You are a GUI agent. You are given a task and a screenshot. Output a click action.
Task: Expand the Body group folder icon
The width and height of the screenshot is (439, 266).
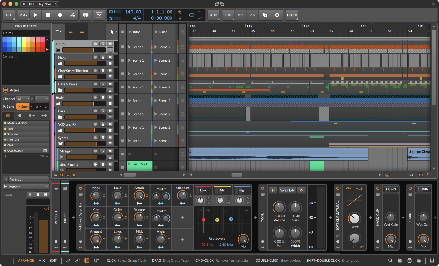[x=58, y=104]
